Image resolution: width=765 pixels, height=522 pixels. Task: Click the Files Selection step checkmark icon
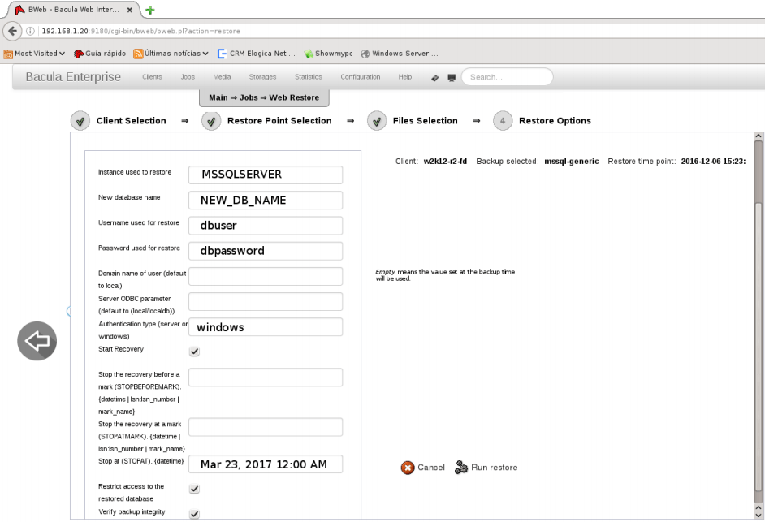[x=377, y=121]
